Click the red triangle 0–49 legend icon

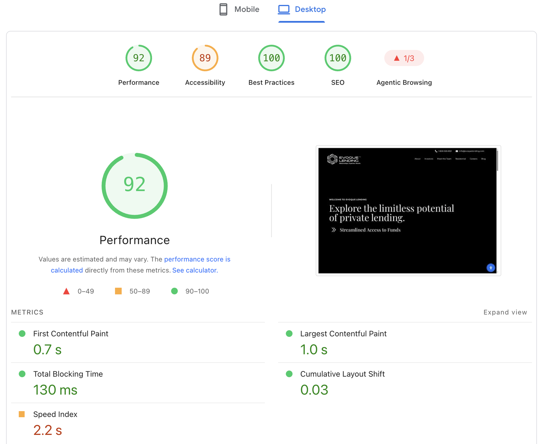click(x=67, y=291)
